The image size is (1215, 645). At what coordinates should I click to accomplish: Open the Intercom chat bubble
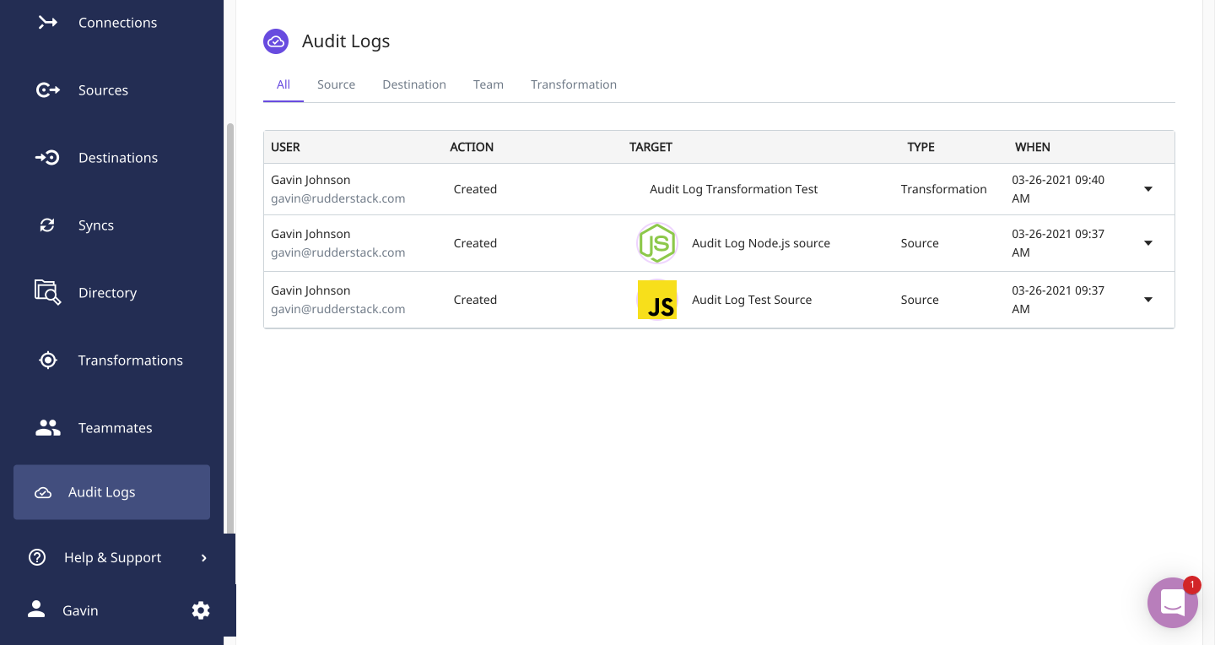pos(1173,603)
